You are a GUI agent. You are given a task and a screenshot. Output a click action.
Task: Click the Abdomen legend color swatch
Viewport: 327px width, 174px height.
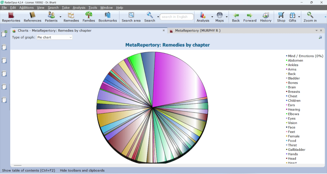tap(286, 60)
